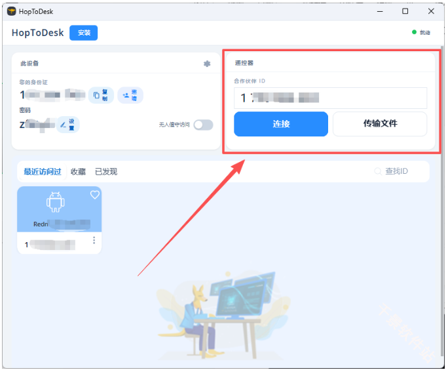This screenshot has width=448, height=372.
Task: Click the 合作伙伴 ID input field
Action: (x=331, y=98)
